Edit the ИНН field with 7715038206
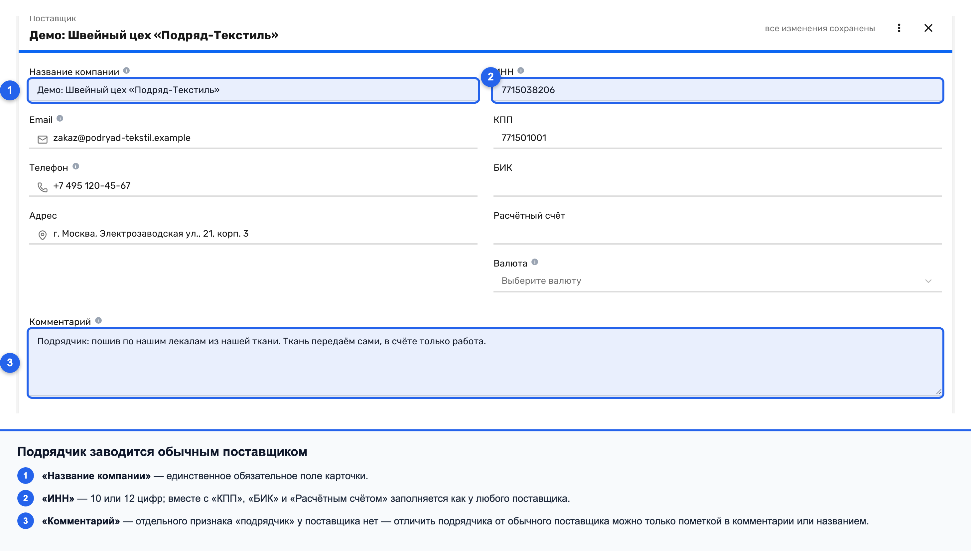The image size is (971, 551). [x=717, y=90]
